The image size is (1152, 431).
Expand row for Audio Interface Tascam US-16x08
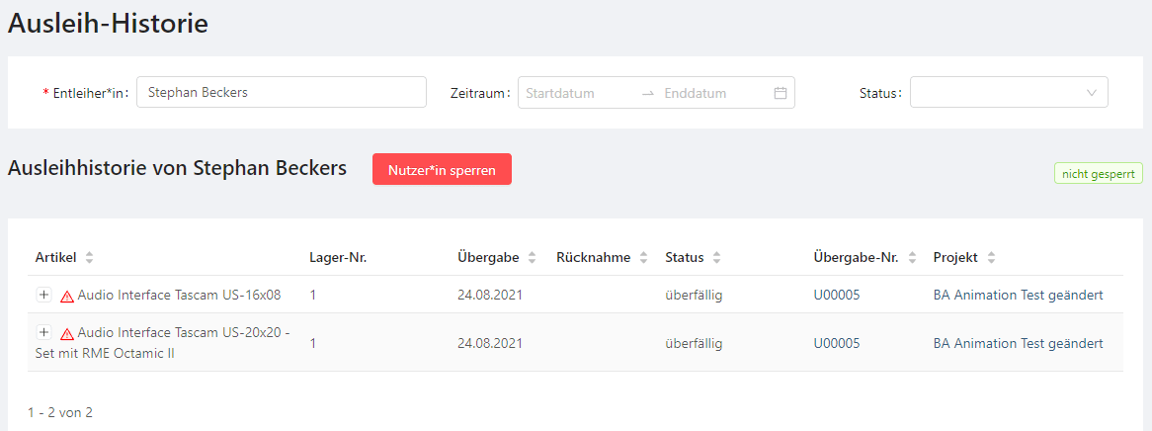43,295
